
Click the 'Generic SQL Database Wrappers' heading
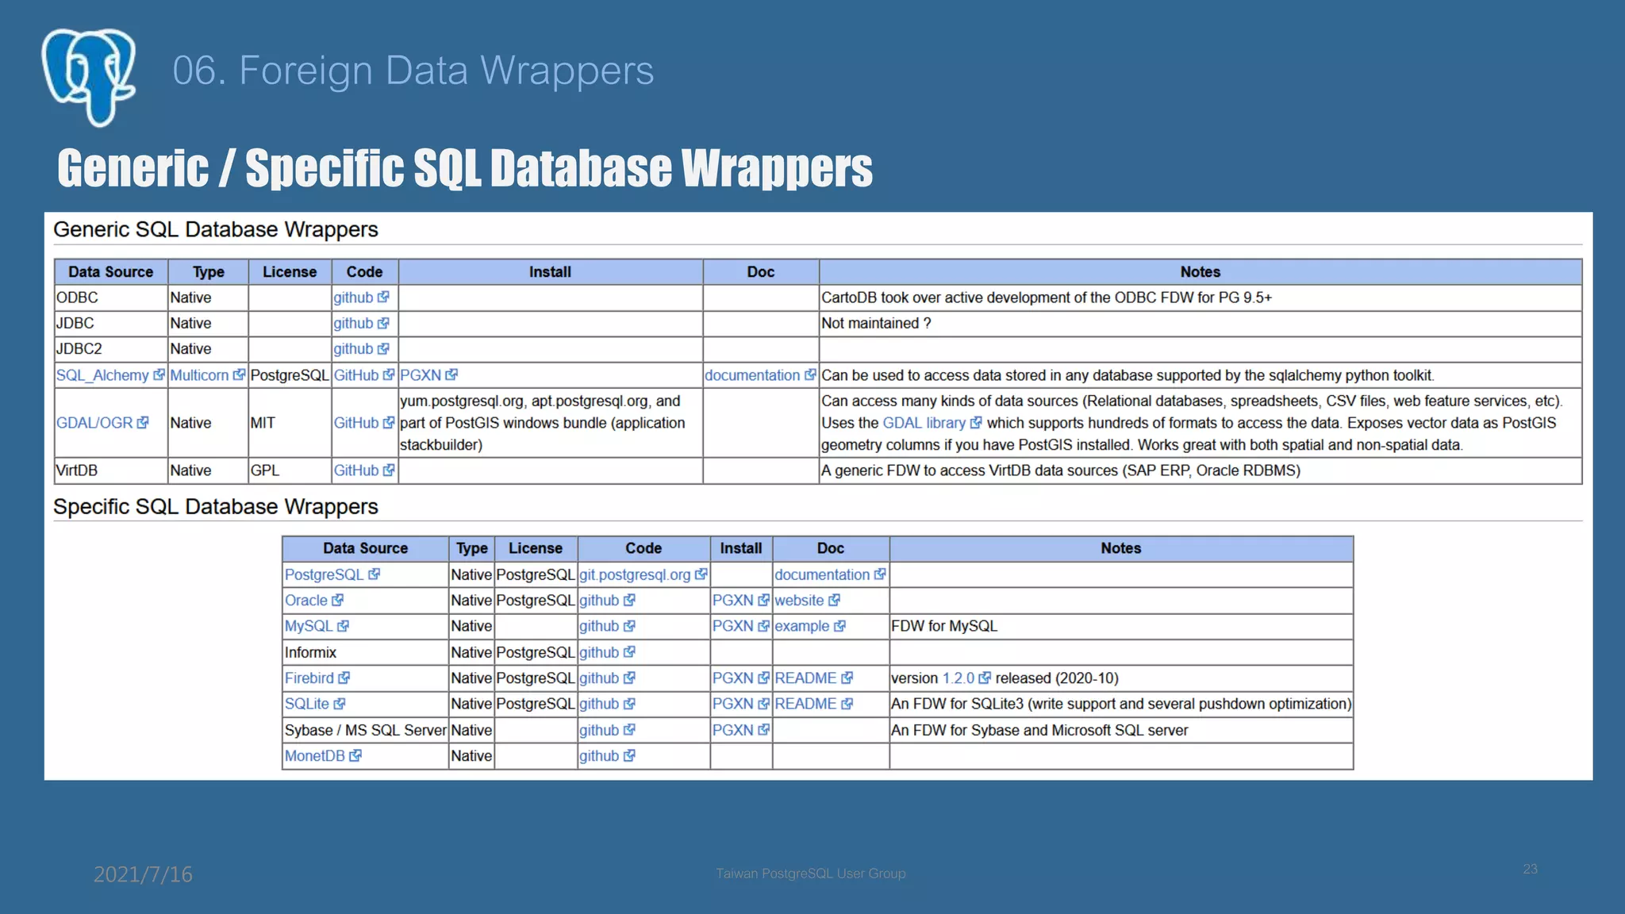(x=216, y=230)
